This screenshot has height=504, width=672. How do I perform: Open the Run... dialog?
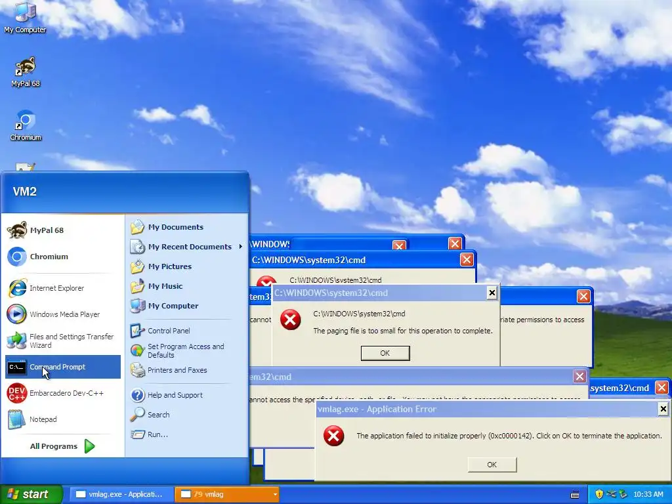tap(186, 434)
